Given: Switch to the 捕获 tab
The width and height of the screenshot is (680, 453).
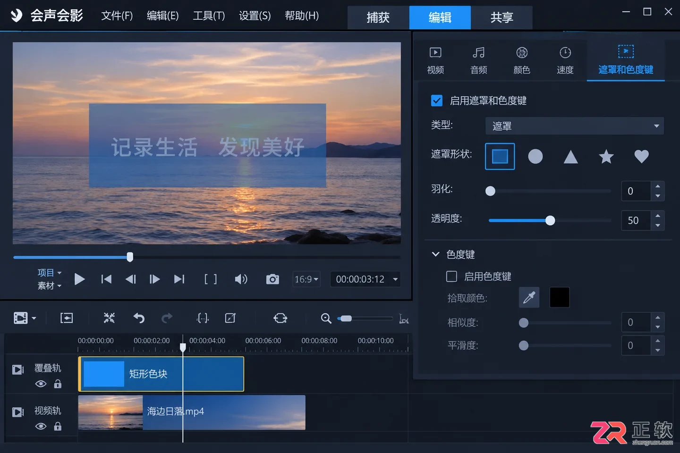Looking at the screenshot, I should coord(378,17).
